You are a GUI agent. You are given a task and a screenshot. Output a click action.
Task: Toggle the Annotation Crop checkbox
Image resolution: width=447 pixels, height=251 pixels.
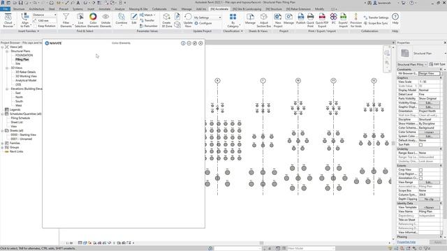click(x=420, y=178)
